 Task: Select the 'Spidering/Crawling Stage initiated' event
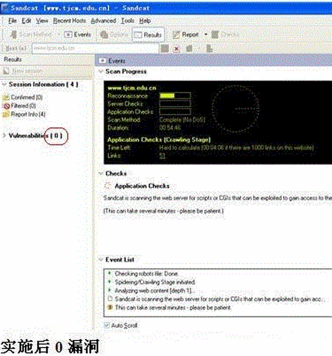click(155, 282)
